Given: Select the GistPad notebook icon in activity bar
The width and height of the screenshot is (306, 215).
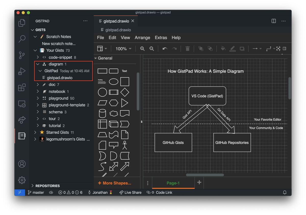Looking at the screenshot, I should coord(22,136).
